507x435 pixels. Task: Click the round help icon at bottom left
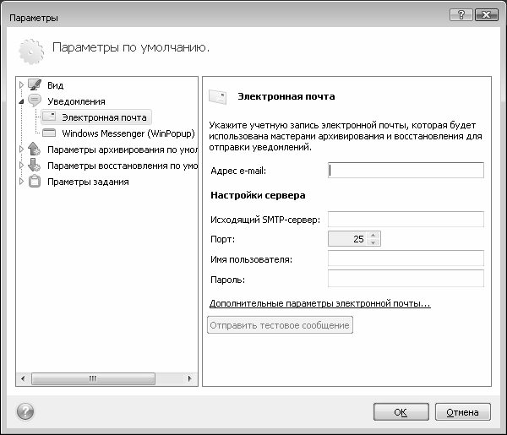25,411
